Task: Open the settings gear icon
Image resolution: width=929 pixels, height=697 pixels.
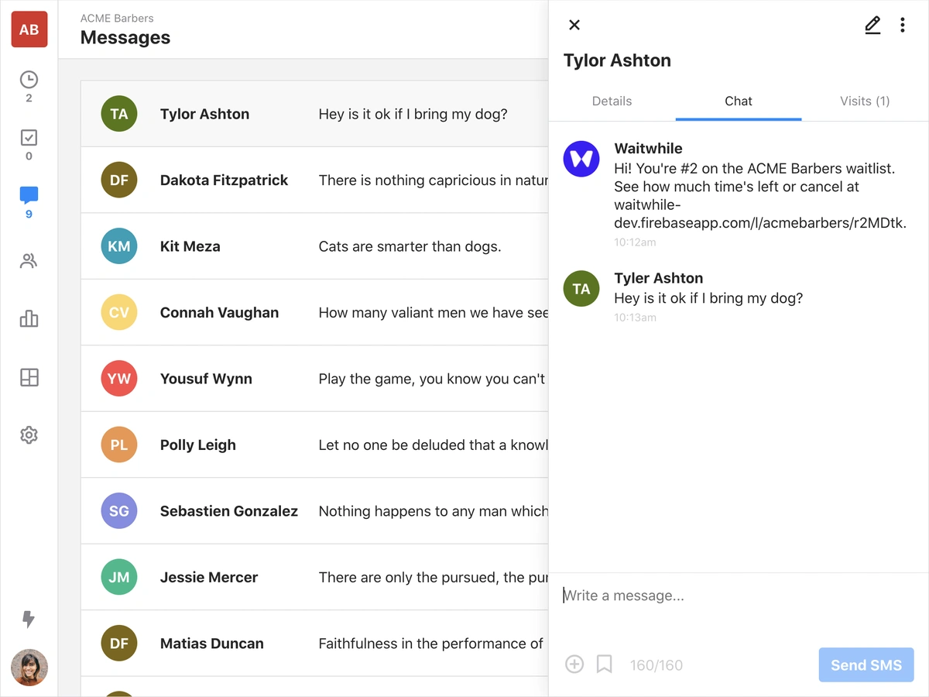Action: pos(29,435)
